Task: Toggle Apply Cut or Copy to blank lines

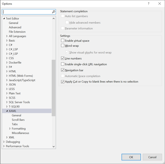Action: [63, 82]
